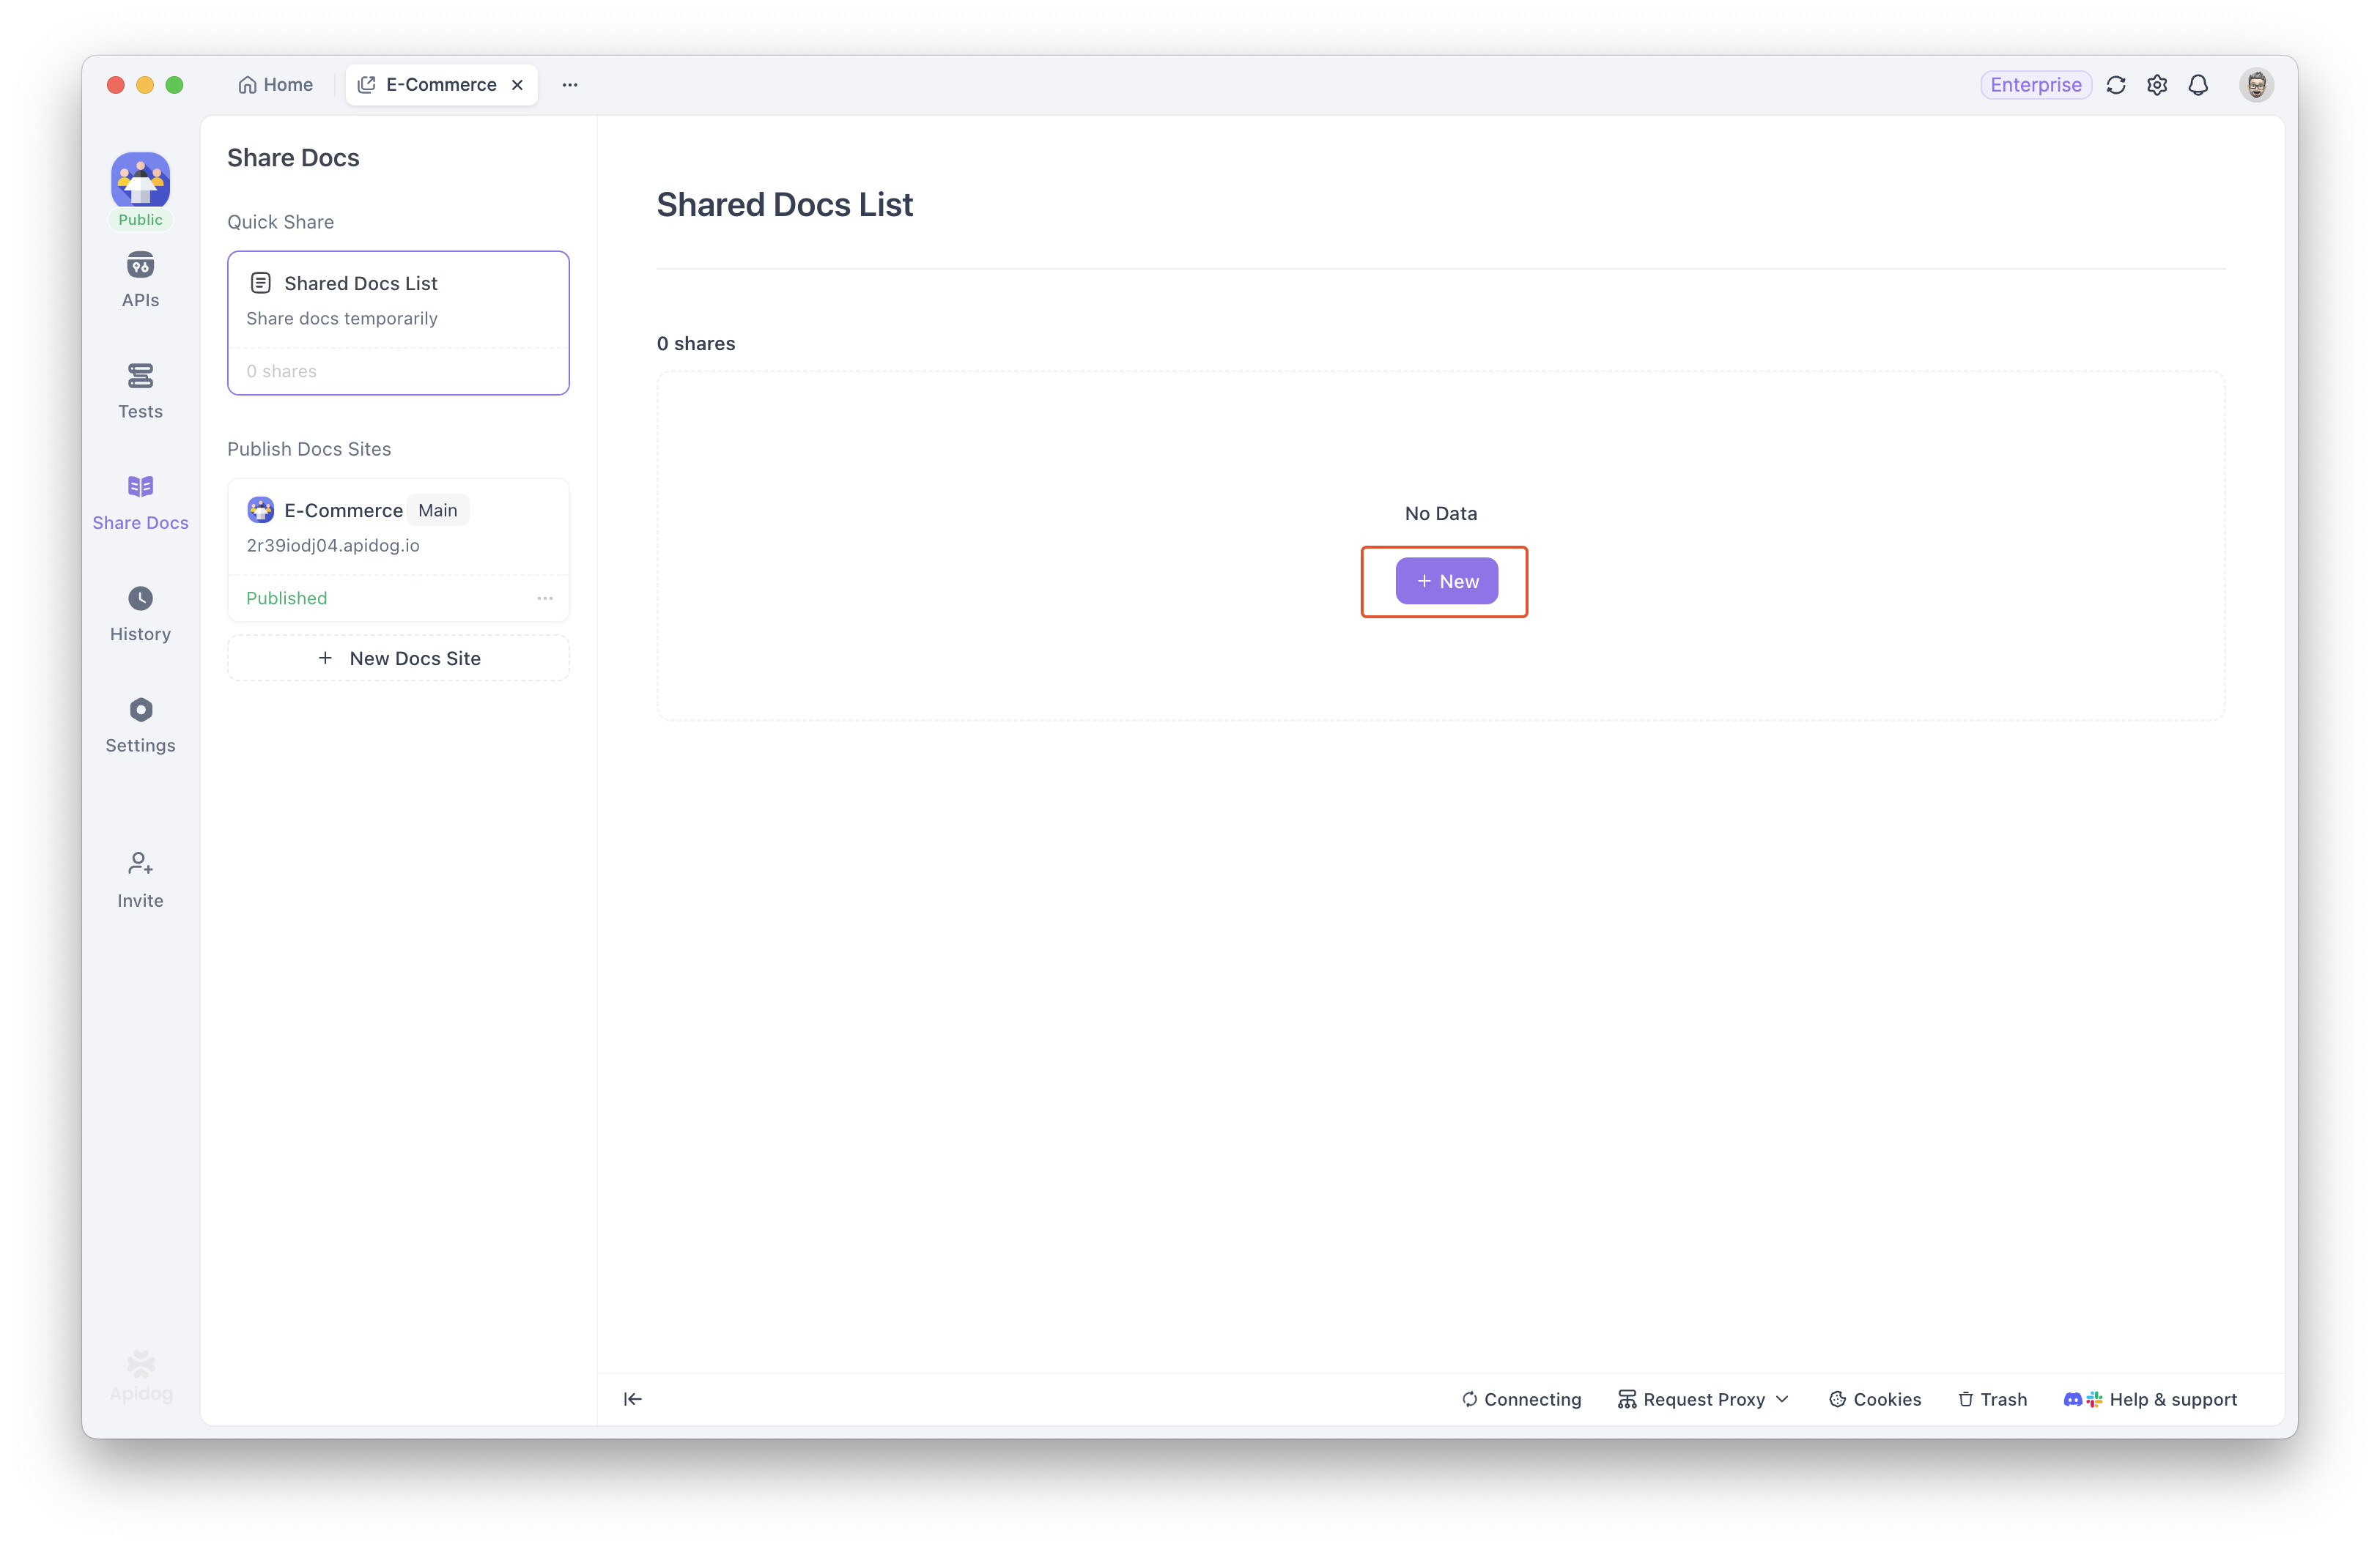Image resolution: width=2380 pixels, height=1547 pixels.
Task: Click the tab bar more options ellipsis
Action: point(570,85)
